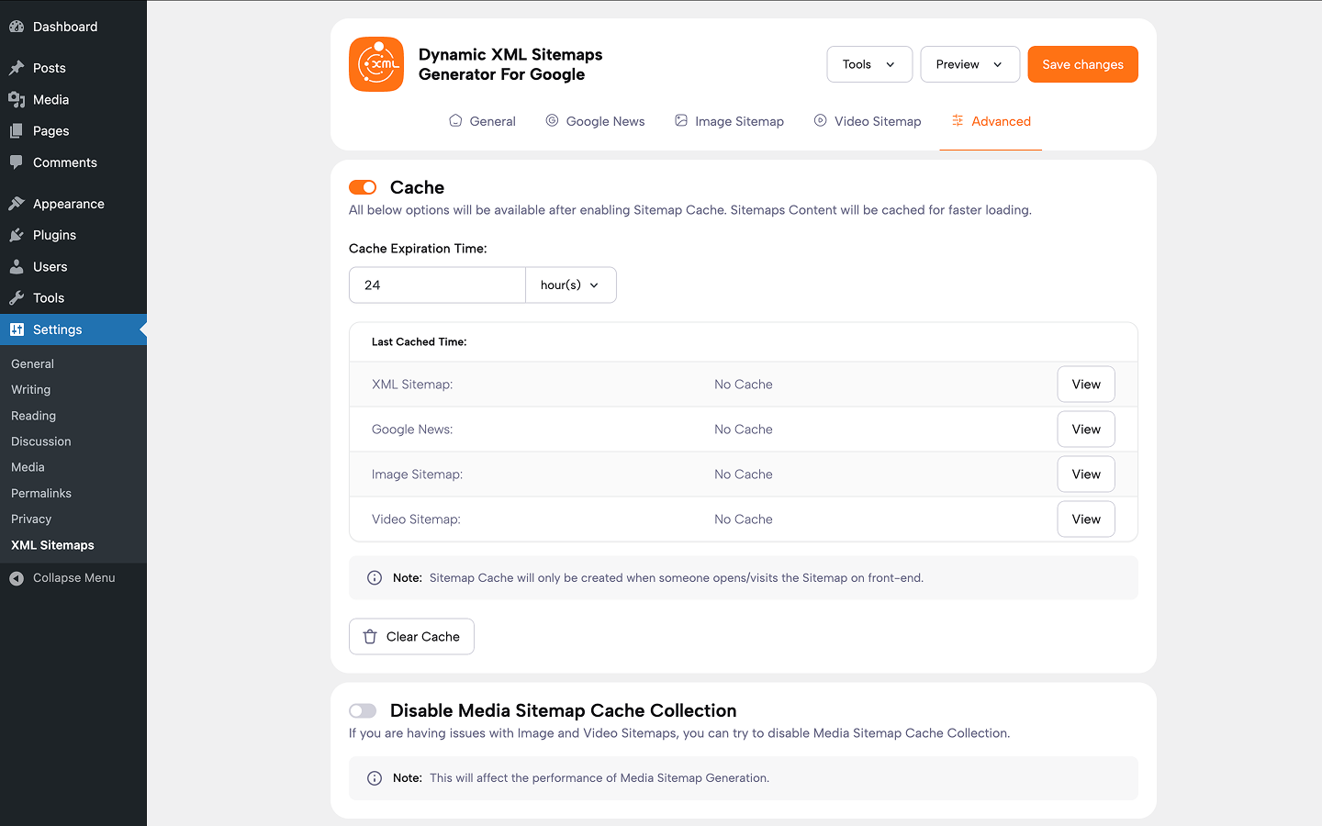Click the Cache Expiration Time field
The height and width of the screenshot is (826, 1322).
point(437,285)
